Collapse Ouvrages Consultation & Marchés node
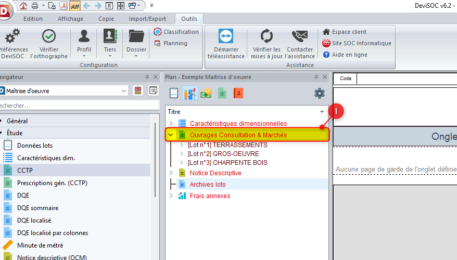 (171, 135)
